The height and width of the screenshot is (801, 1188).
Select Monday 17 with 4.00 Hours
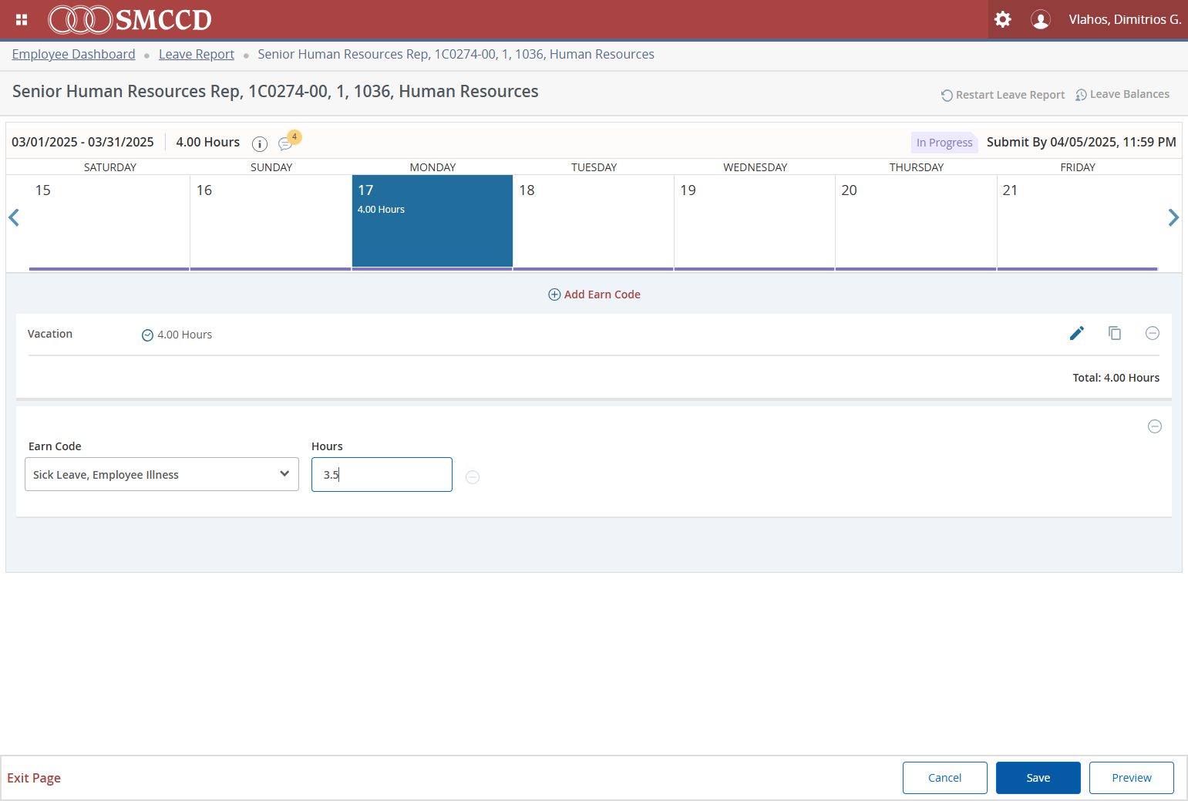coord(432,222)
